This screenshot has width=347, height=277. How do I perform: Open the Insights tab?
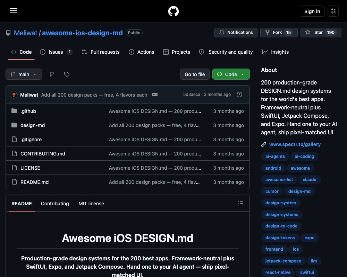(x=276, y=52)
